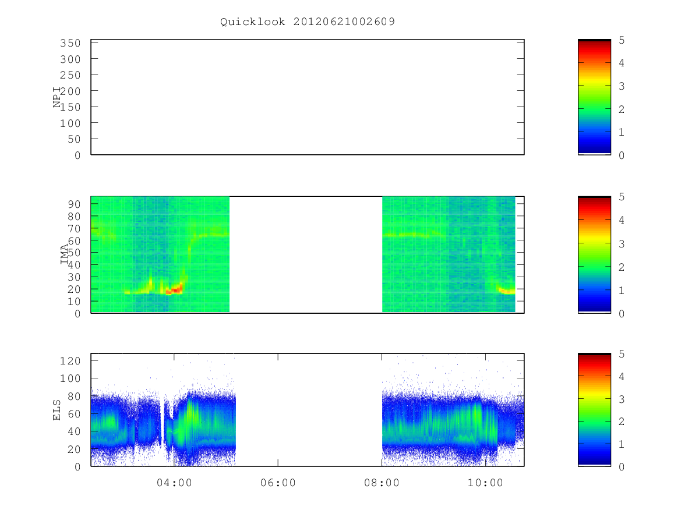Image resolution: width=699 pixels, height=524 pixels.
Task: Click the title 'Quicklook 20120621002609'
Action: click(308, 22)
